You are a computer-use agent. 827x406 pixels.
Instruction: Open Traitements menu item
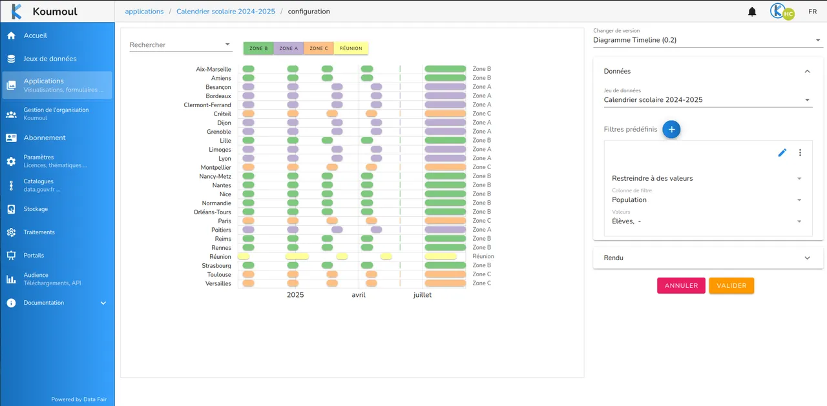click(x=58, y=232)
